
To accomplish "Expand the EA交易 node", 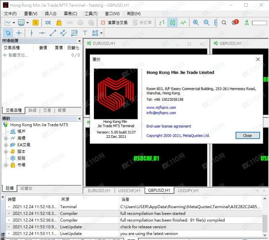I will click(6, 145).
